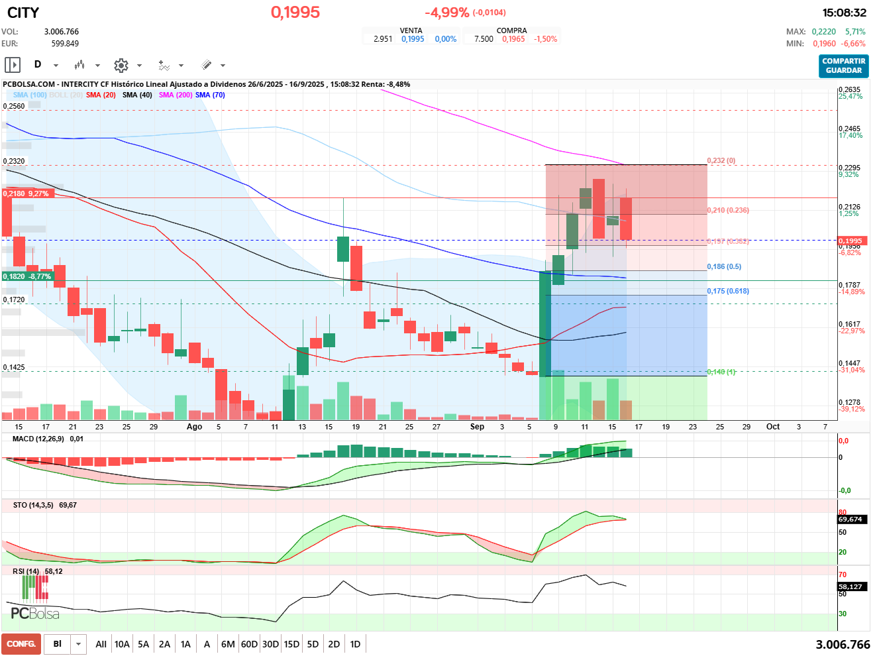This screenshot has width=879, height=658.
Task: Click the candlestick chart type icon
Action: (x=79, y=65)
